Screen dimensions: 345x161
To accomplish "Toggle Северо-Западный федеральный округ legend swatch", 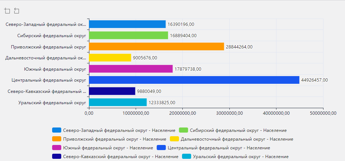I will (57, 130).
